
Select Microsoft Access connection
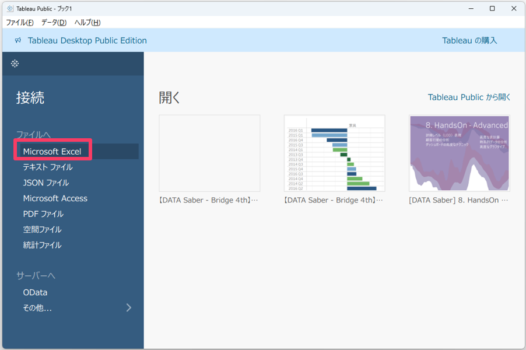[x=55, y=198]
